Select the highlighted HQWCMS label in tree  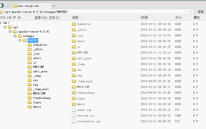[x=33, y=40]
